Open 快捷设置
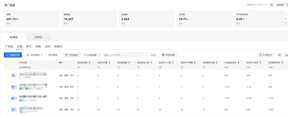Viewport: 288px width, 116px height. 168,55
